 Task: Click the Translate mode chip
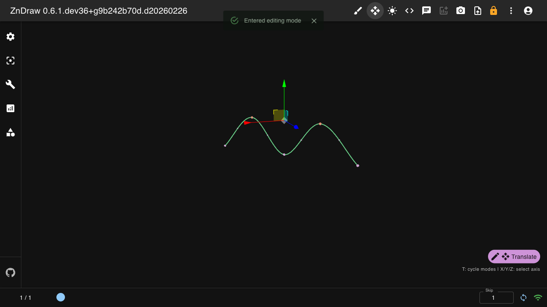[514, 257]
